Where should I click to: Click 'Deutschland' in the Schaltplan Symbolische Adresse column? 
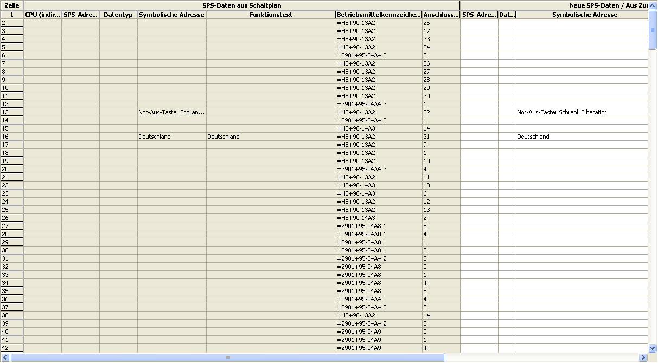click(x=171, y=137)
